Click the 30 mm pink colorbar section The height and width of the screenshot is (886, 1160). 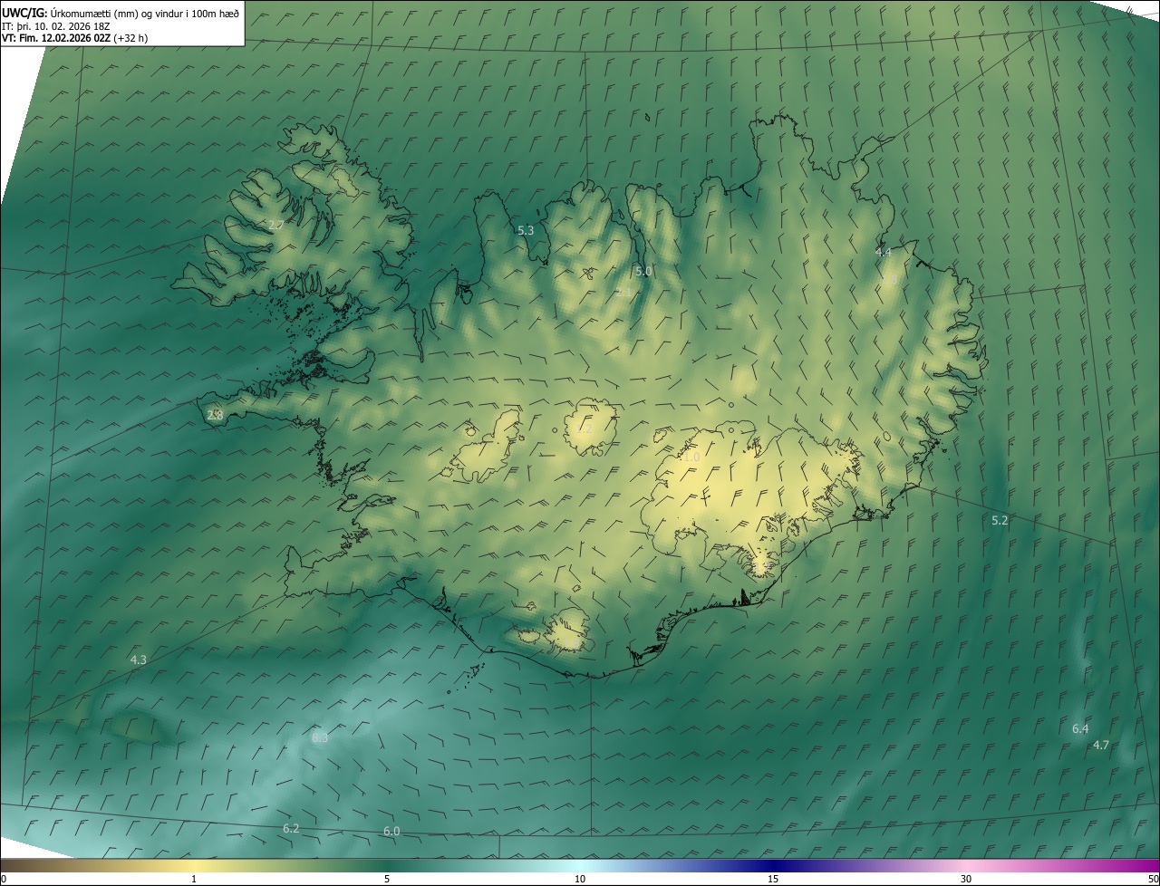coord(966,865)
